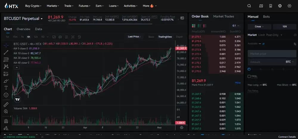The image size is (298, 139).
Task: Click the amount percentage slider handle
Action: pos(249,69)
